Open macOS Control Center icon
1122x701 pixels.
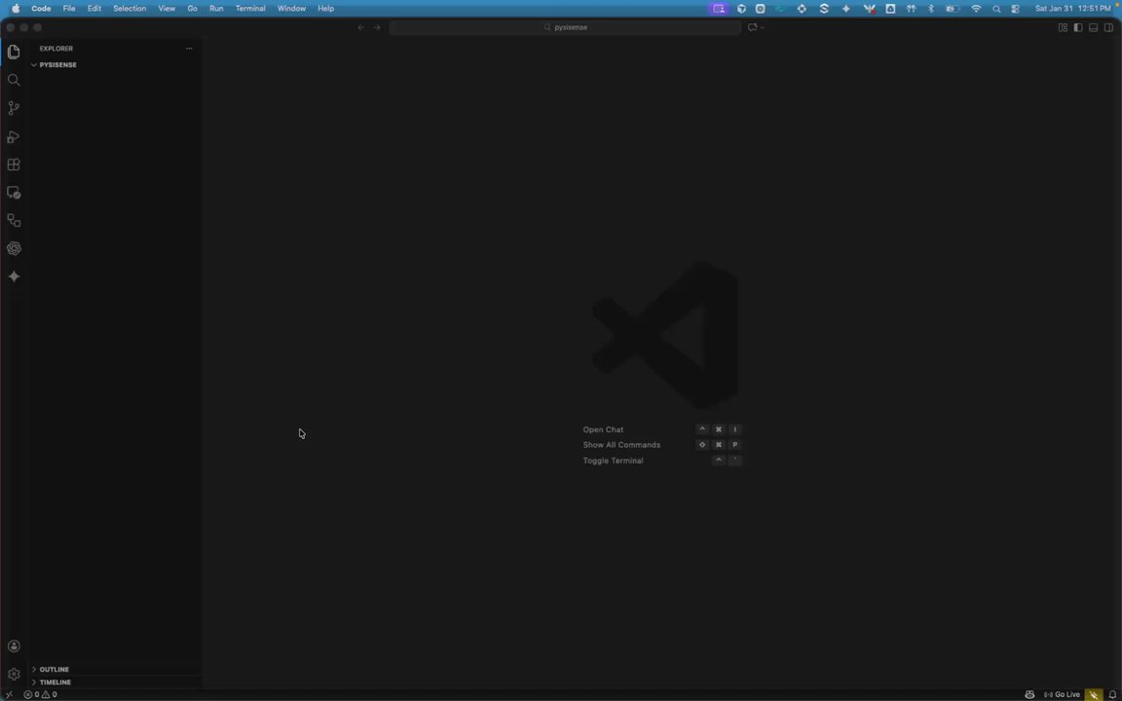tap(1016, 9)
